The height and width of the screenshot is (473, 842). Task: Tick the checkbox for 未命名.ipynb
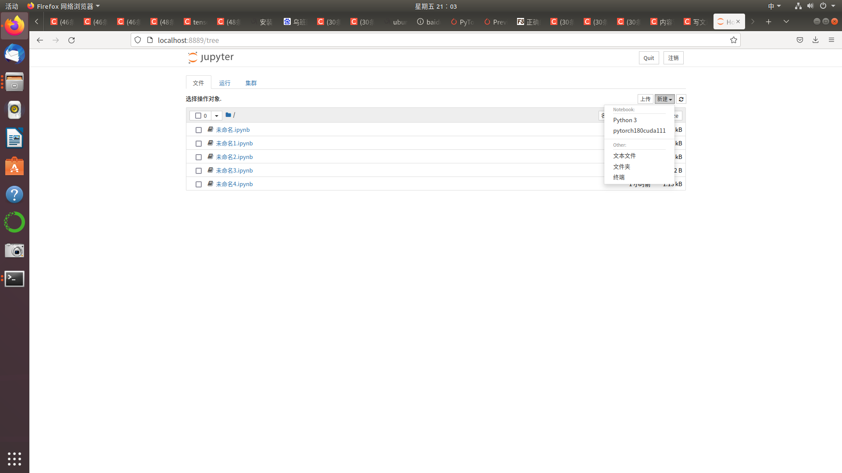point(199,130)
